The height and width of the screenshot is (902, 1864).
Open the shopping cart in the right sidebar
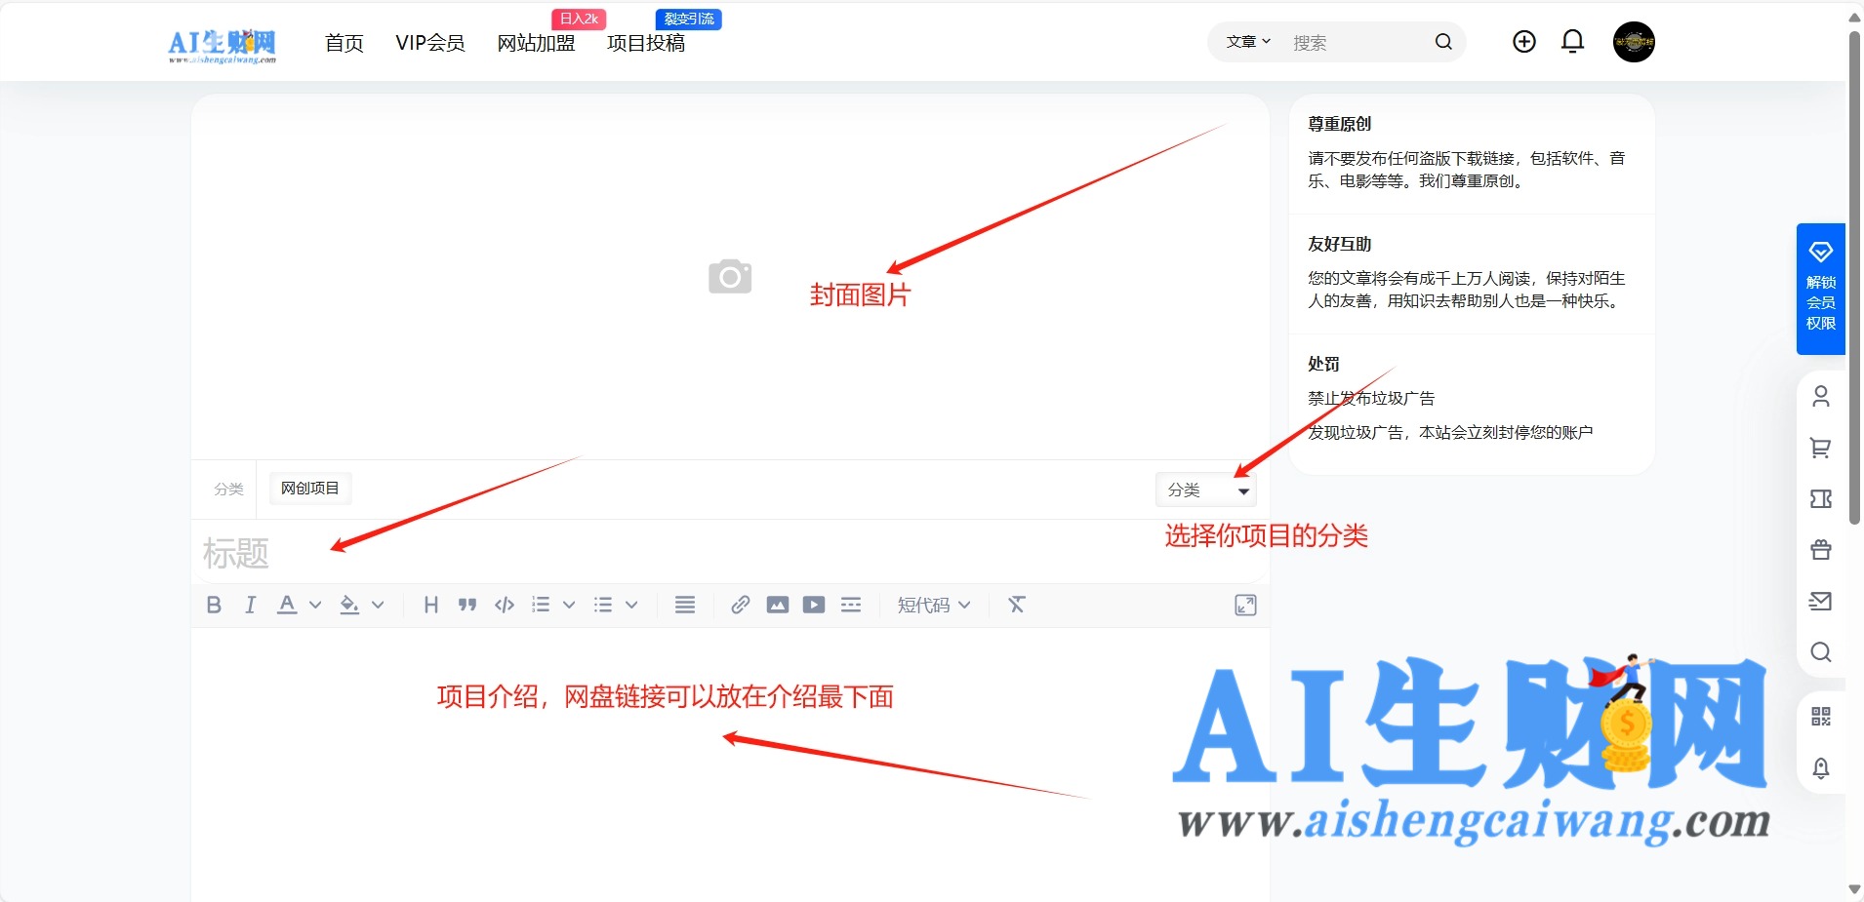tap(1821, 449)
